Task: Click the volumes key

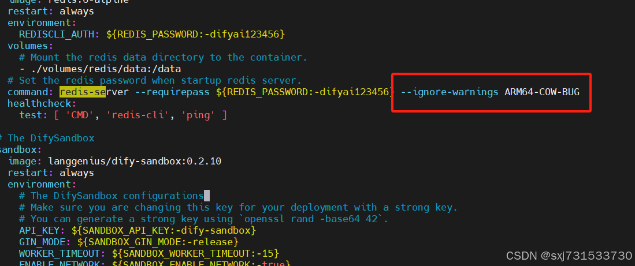Action: (28, 46)
